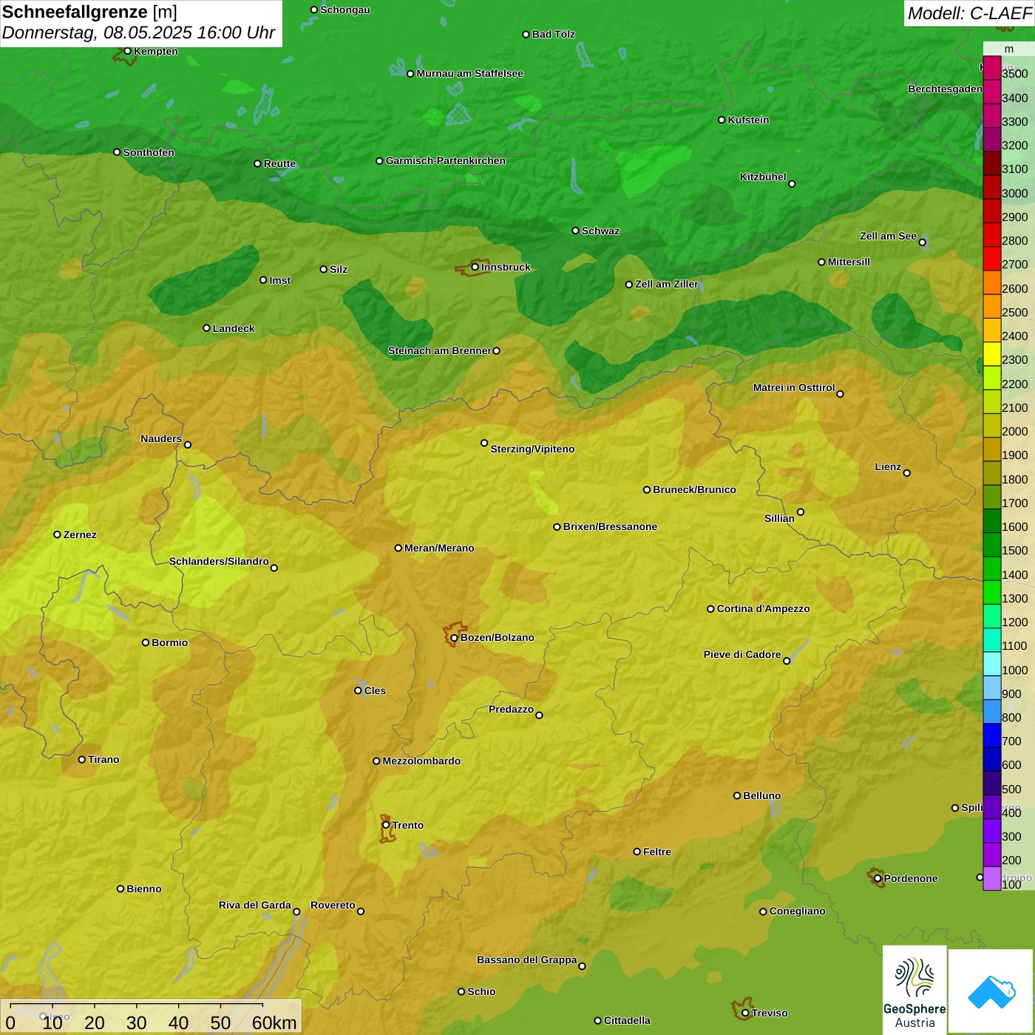This screenshot has width=1035, height=1035.
Task: Click the 'Reutte' label
Action: point(279,163)
